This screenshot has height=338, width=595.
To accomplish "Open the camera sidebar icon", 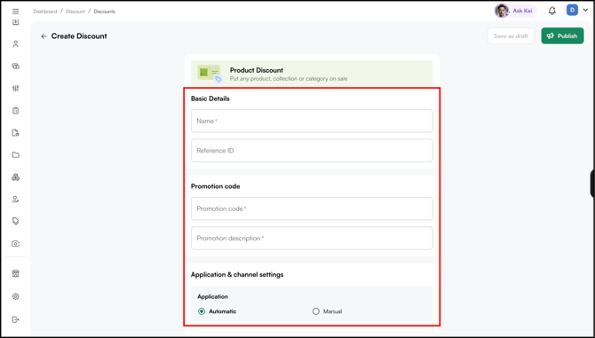I will 16,244.
